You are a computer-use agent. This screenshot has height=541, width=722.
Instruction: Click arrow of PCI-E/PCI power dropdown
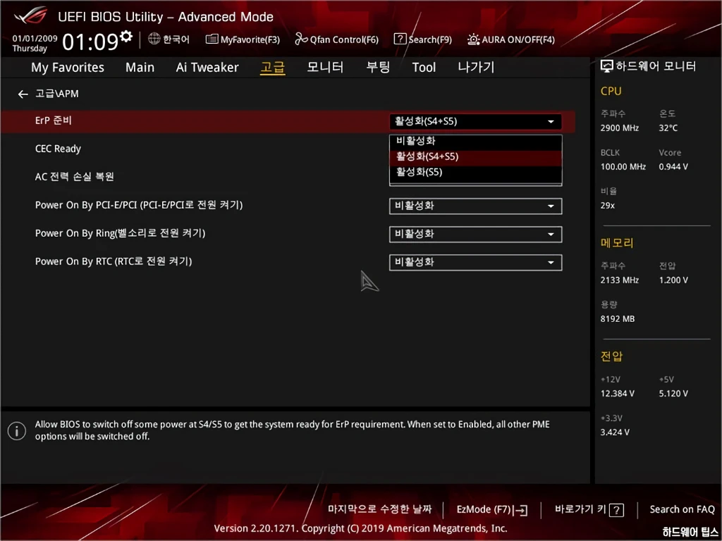[x=551, y=206]
